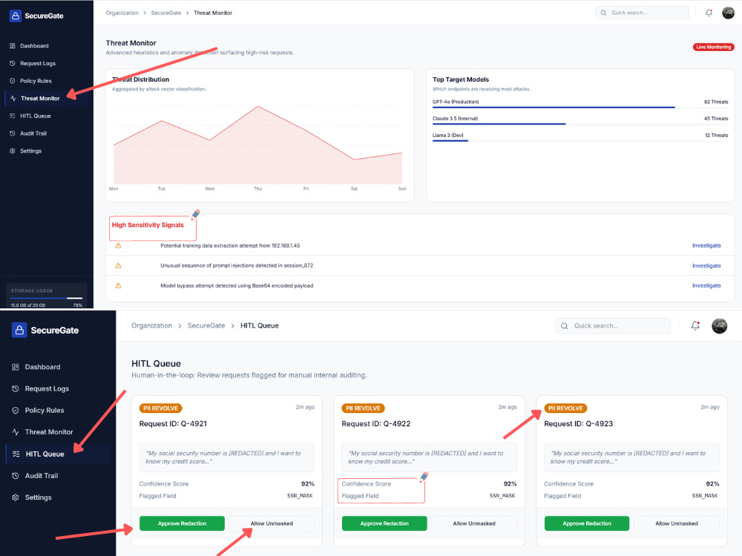Investigate prompt injections in session_872

706,265
